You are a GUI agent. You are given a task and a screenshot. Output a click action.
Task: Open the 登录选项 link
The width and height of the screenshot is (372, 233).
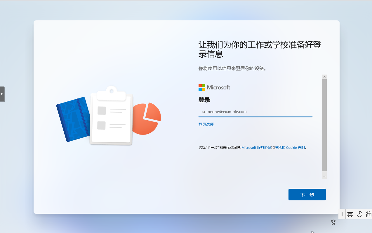pos(206,124)
